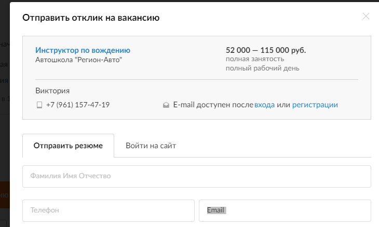Switch to the Отправить резюме tab
This screenshot has height=227, width=379.
68,146
